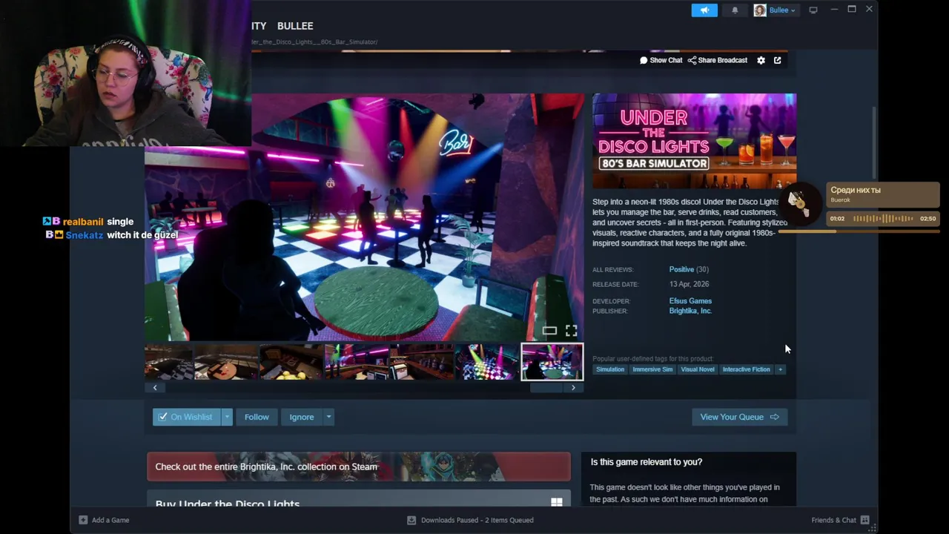Click Add a Game
Screen dimensions: 949x534
point(104,520)
